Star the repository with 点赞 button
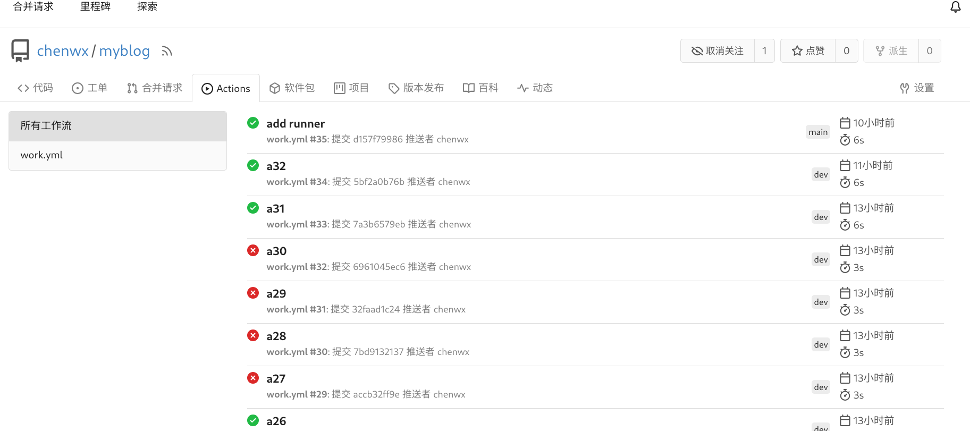 pyautogui.click(x=808, y=51)
